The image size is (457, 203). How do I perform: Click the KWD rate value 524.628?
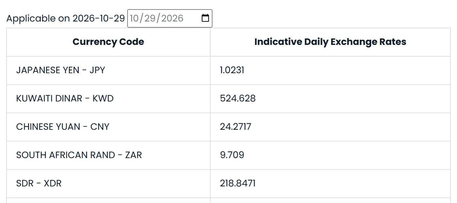click(x=238, y=99)
